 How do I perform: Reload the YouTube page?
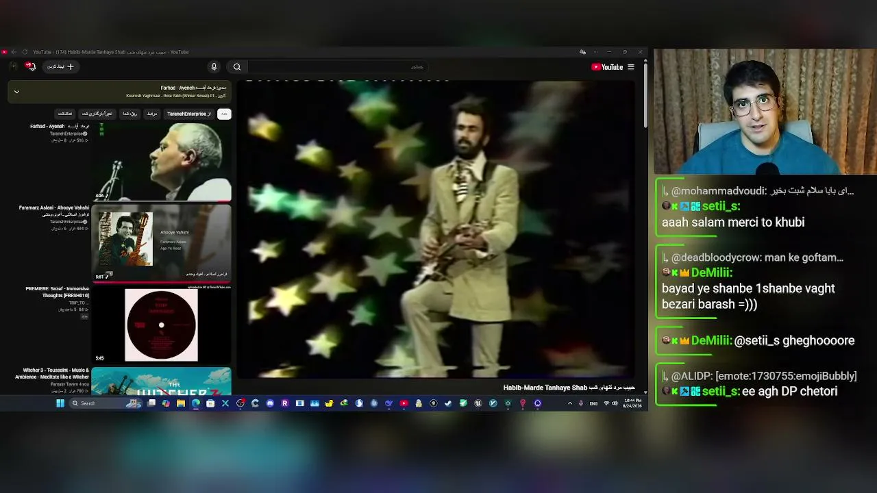tap(25, 52)
